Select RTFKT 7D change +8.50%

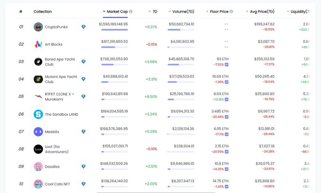(151, 96)
